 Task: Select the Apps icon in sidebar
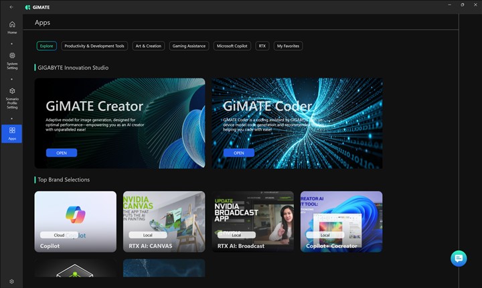12,133
